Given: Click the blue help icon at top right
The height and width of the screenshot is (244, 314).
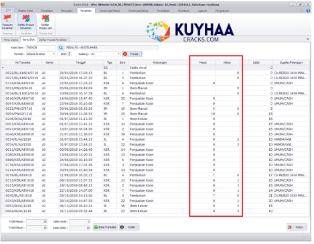Looking at the screenshot, I should [x=308, y=11].
